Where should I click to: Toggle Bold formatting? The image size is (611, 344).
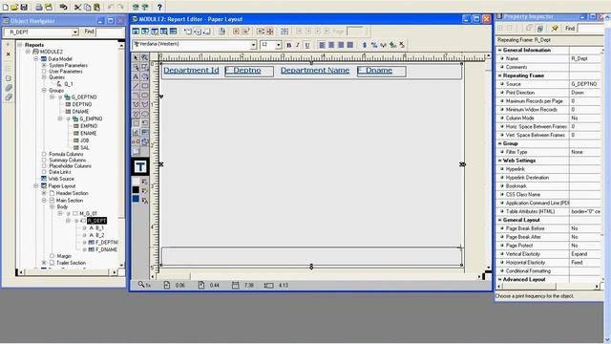tap(288, 45)
